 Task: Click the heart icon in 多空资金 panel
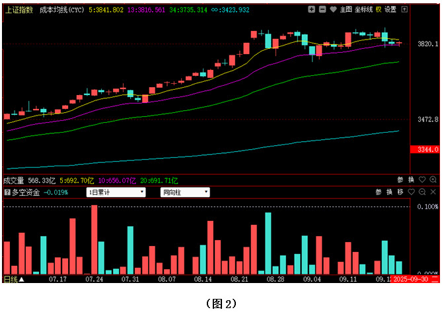click(x=411, y=192)
